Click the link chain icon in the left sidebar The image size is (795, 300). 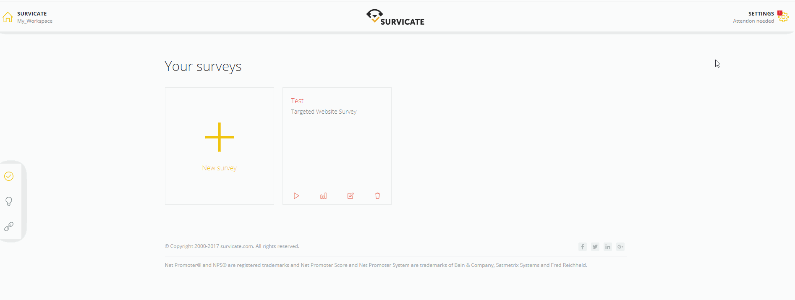click(x=9, y=227)
